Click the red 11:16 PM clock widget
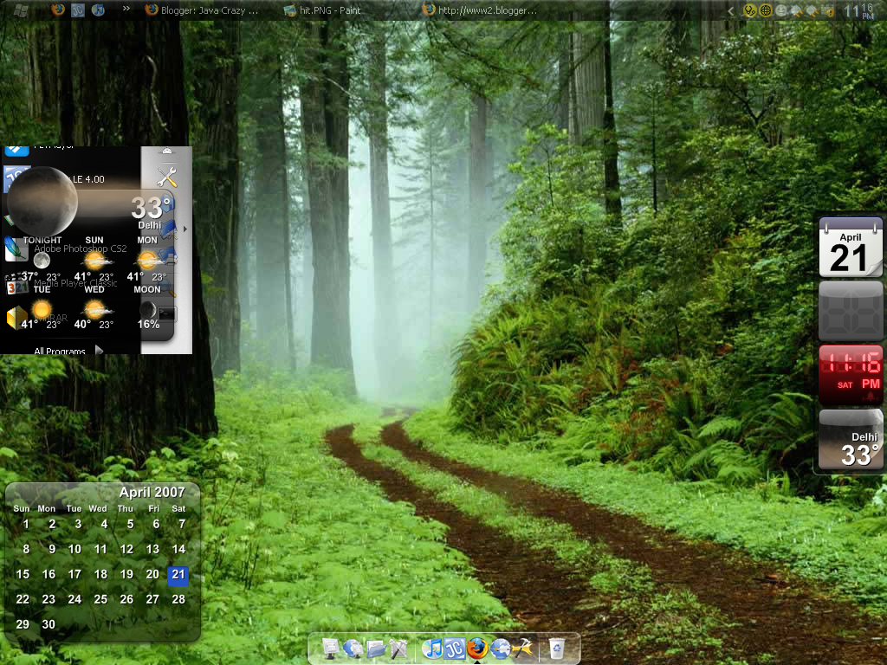This screenshot has width=887, height=665. point(851,375)
